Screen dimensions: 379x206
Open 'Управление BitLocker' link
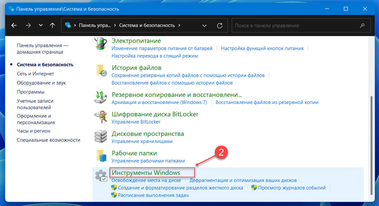point(136,122)
